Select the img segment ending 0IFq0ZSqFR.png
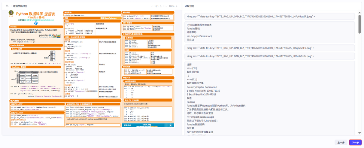This screenshot has width=364, height=148. [270, 48]
